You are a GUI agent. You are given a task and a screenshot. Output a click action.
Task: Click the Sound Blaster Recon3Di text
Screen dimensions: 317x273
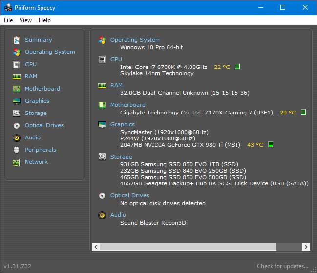click(154, 223)
